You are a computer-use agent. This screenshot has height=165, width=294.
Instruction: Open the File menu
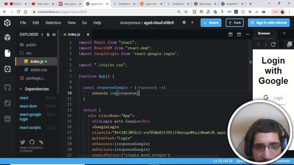tap(23, 23)
